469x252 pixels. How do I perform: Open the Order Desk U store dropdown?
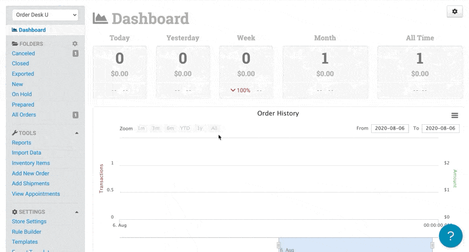tap(45, 15)
